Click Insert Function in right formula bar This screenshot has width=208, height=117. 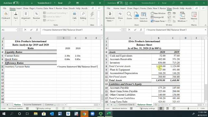141,30
